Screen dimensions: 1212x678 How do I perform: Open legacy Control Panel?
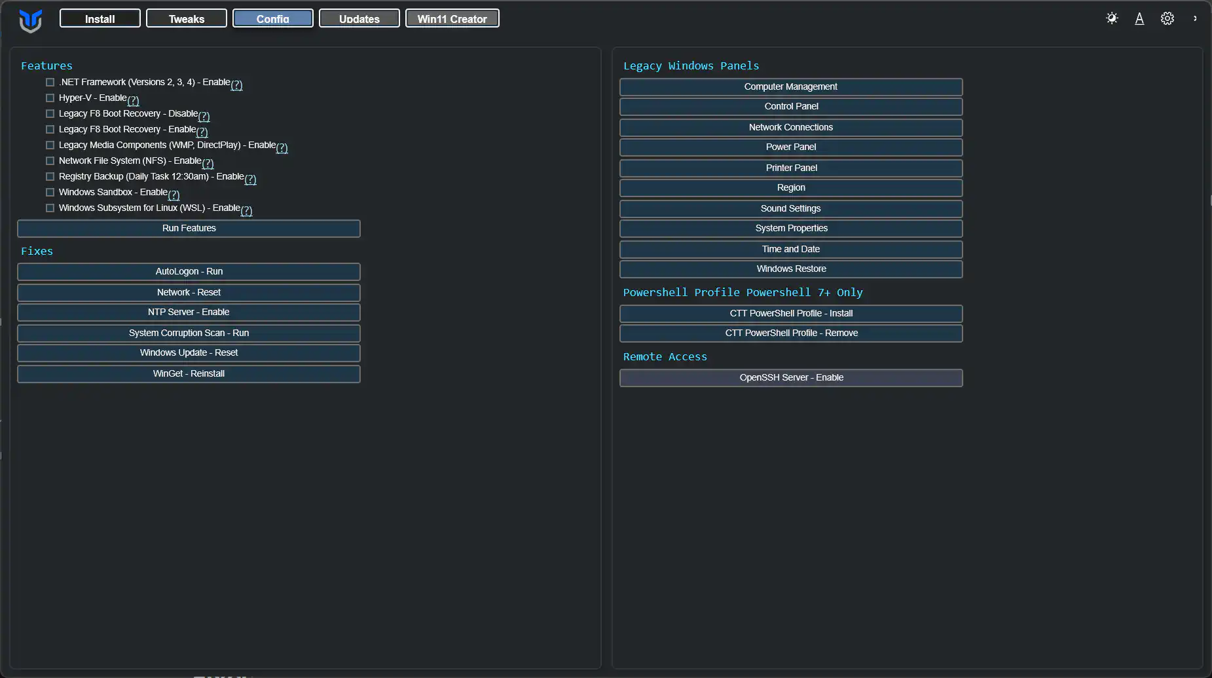[791, 106]
